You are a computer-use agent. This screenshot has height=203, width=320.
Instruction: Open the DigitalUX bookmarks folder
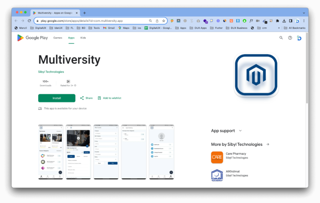(38, 28)
